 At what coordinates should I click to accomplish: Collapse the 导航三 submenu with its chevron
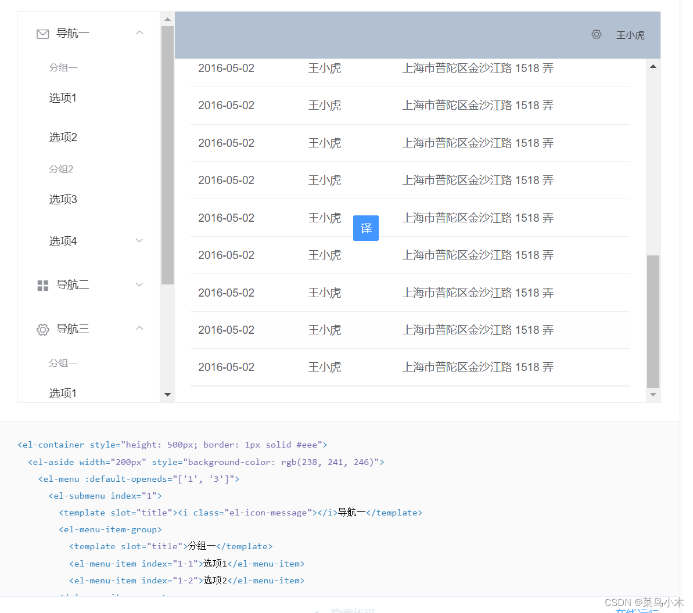pyautogui.click(x=139, y=328)
